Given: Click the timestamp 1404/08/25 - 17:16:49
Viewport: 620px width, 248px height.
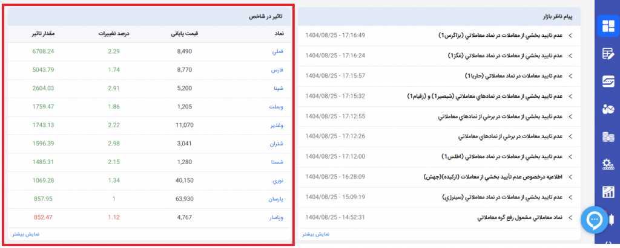Looking at the screenshot, I should click(x=335, y=35).
